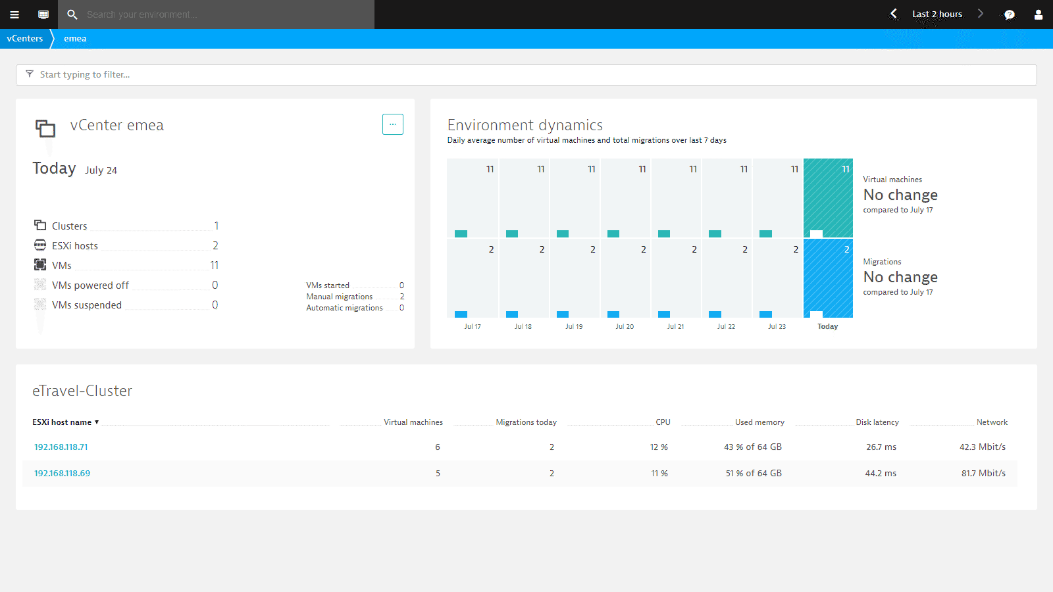Click the previous timeframe chevron

pos(893,13)
